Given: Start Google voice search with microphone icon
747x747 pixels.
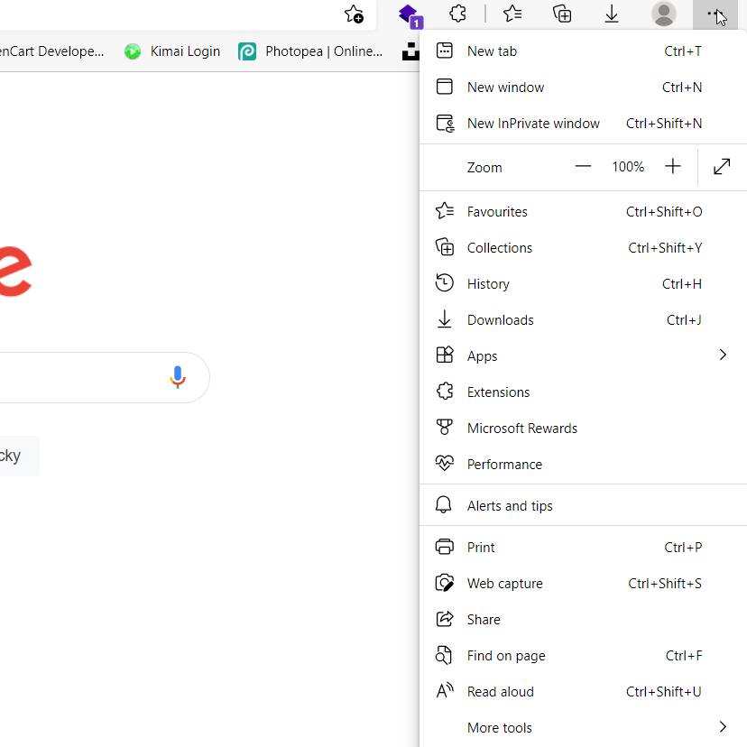Looking at the screenshot, I should point(178,376).
